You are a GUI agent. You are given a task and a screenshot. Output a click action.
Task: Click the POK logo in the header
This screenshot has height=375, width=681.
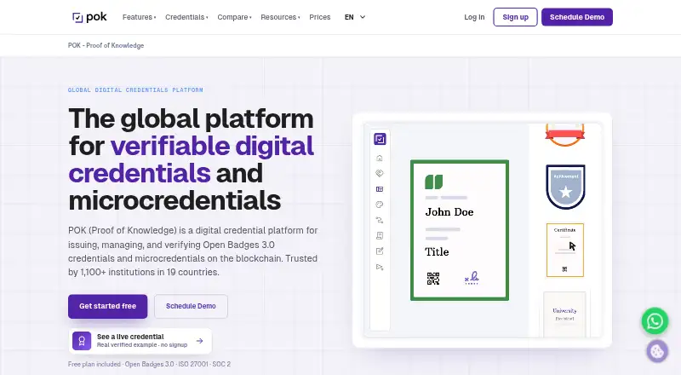(x=89, y=17)
